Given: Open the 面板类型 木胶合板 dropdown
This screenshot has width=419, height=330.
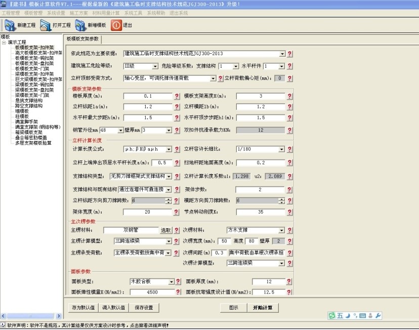Looking at the screenshot, I should (171, 282).
